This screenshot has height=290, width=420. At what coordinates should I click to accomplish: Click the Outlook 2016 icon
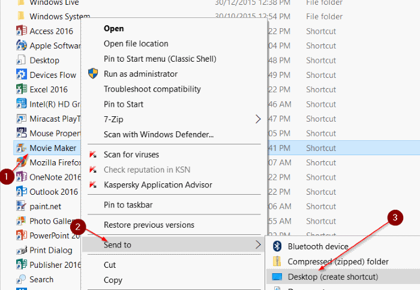22,192
